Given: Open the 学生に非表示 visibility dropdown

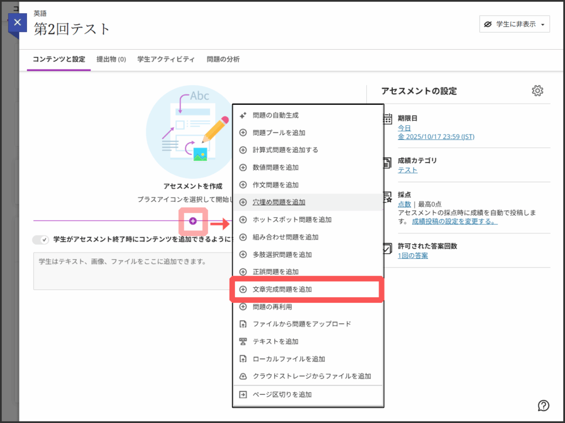Looking at the screenshot, I should [514, 24].
